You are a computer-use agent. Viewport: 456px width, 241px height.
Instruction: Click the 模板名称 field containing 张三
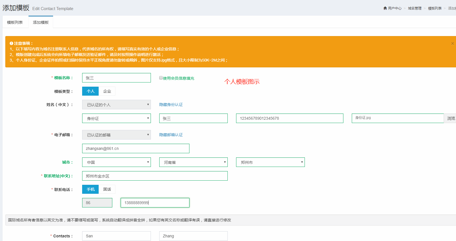pyautogui.click(x=117, y=78)
